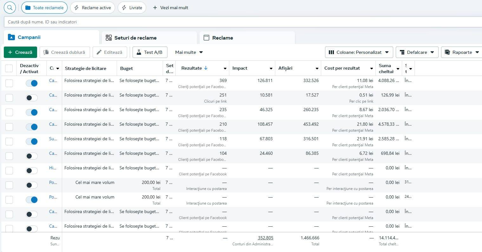This screenshot has width=482, height=252.
Task: Click the magnifier search icon button
Action: 10,8
